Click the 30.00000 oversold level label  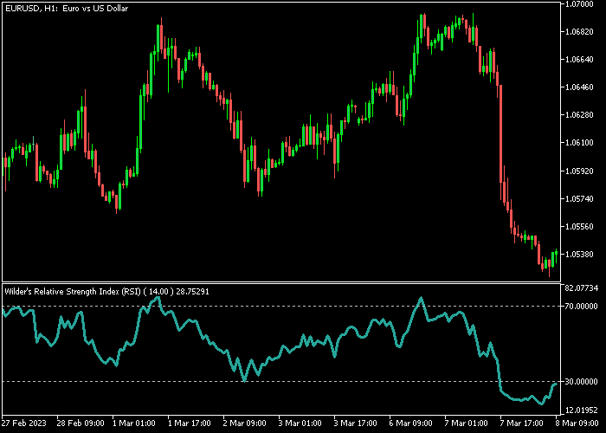(x=581, y=382)
